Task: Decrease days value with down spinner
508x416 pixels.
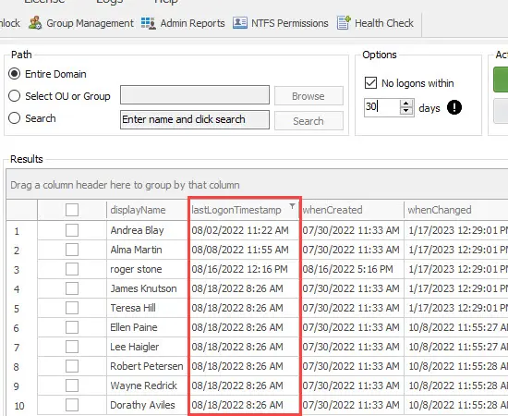Action: pos(406,111)
